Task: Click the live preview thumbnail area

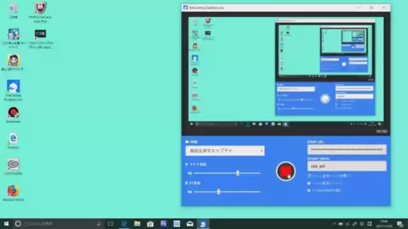Action: tap(286, 73)
